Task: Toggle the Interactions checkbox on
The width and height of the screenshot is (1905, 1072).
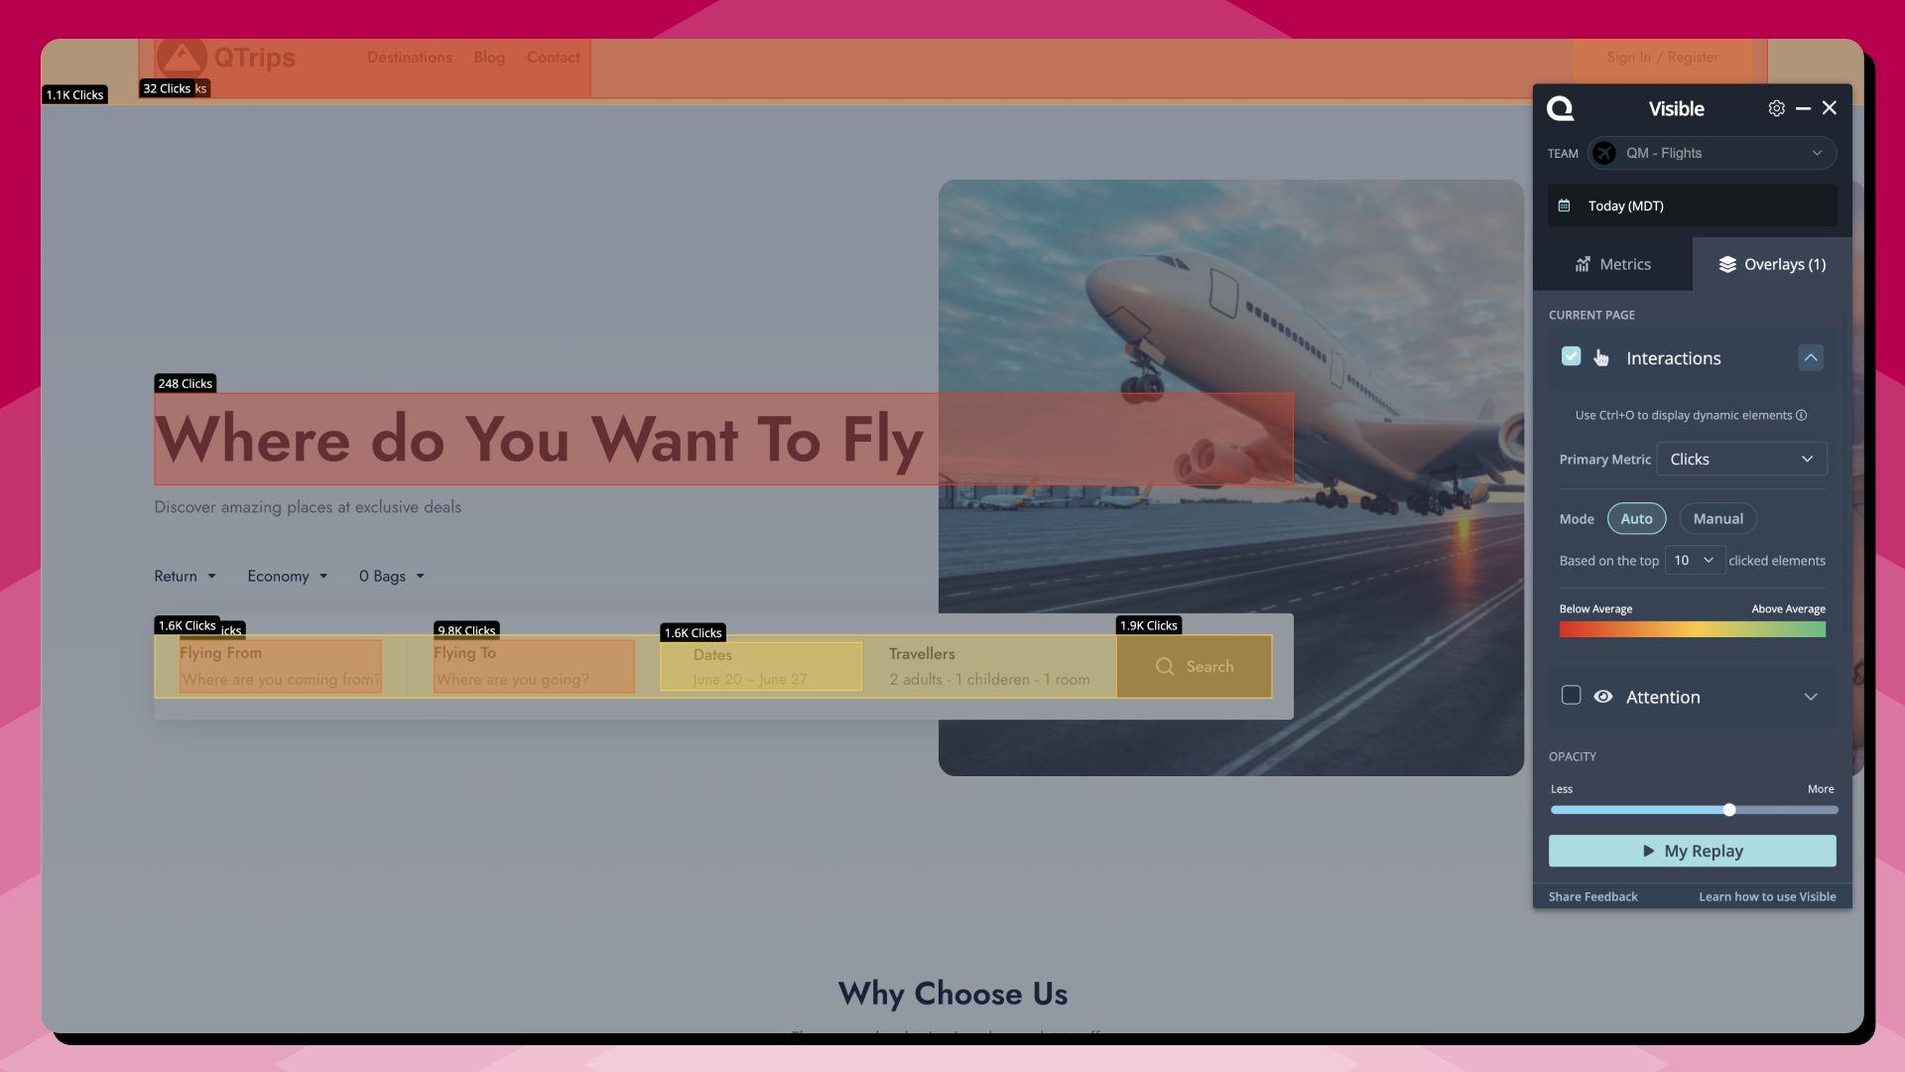Action: point(1572,358)
